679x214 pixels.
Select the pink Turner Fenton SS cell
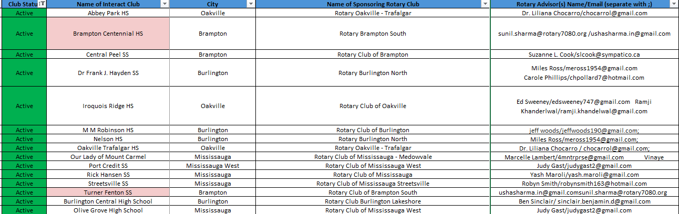(x=108, y=192)
